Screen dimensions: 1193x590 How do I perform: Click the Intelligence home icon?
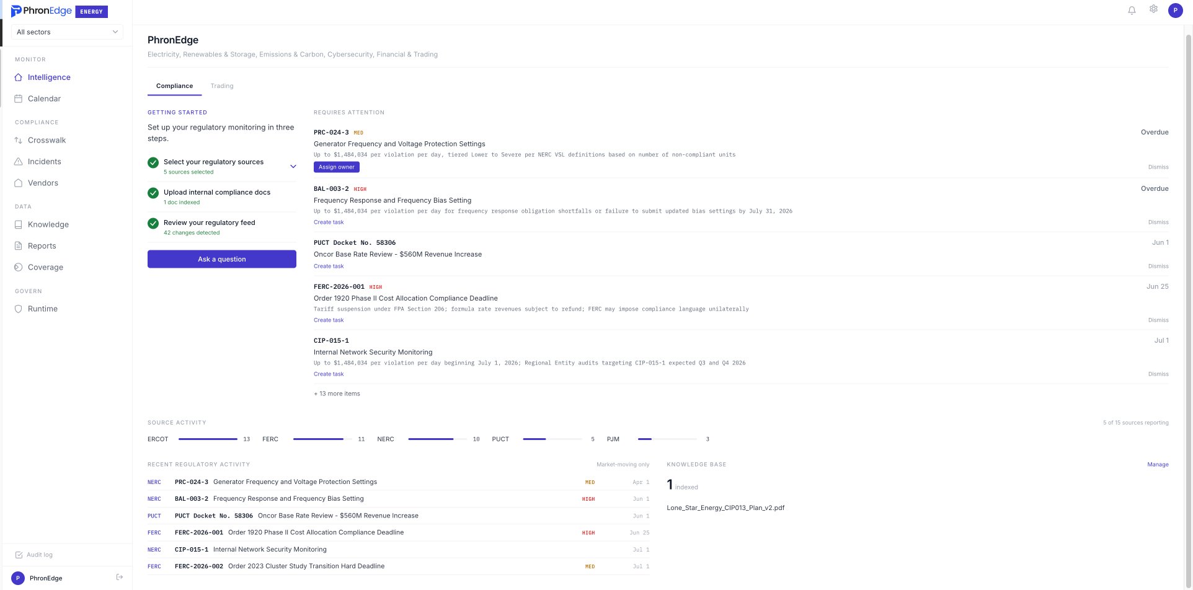tap(19, 77)
